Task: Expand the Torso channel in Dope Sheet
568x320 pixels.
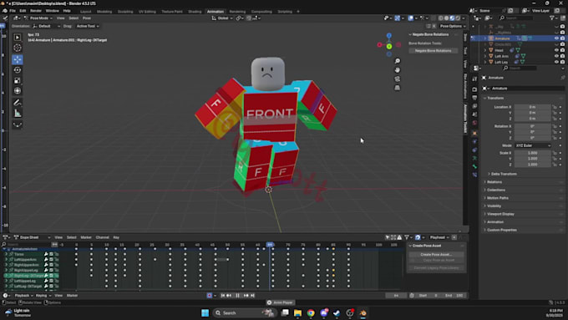Action: pos(6,254)
